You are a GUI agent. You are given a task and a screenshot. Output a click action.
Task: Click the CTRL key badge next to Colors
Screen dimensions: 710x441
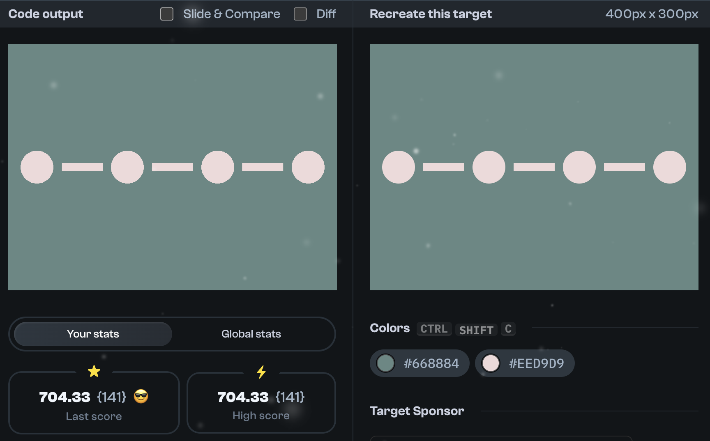coord(433,328)
